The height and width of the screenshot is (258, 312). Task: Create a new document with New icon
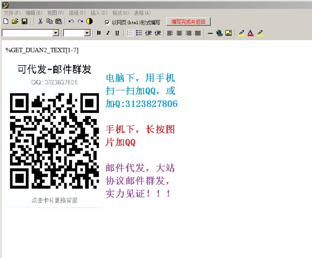6,21
